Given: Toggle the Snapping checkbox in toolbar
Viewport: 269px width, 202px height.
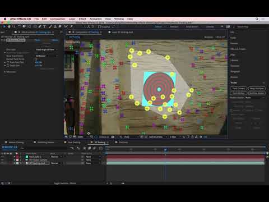Looking at the screenshot, I should (x=100, y=27).
